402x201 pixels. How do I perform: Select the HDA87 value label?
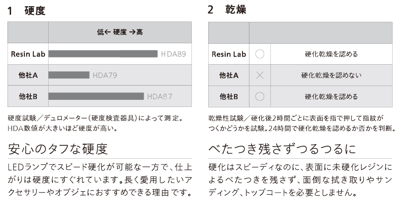click(160, 97)
